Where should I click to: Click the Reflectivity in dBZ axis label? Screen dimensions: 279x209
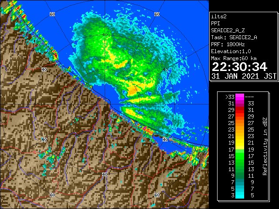265,146
